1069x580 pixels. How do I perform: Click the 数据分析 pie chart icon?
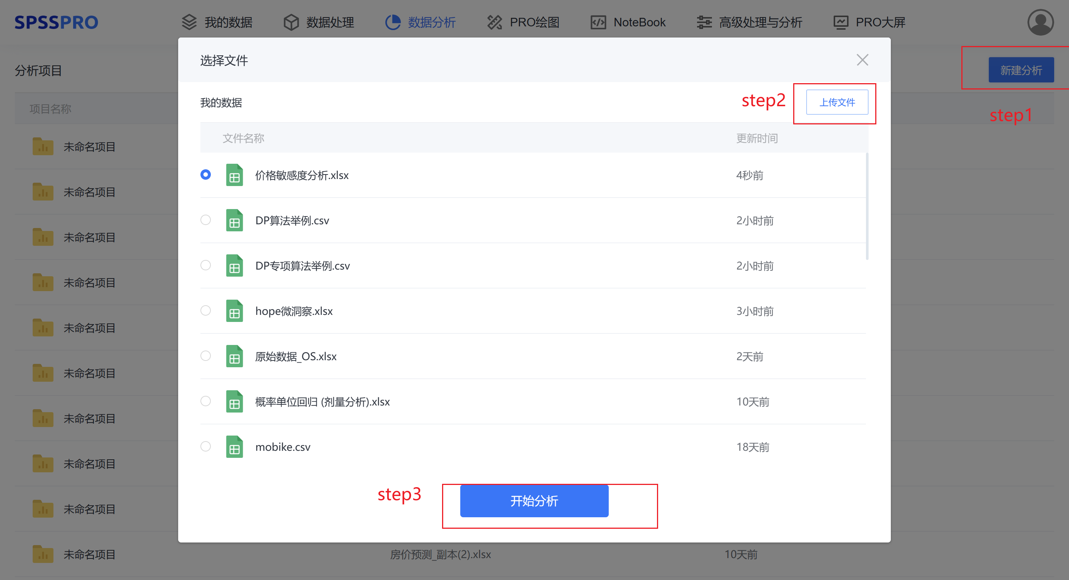click(393, 22)
